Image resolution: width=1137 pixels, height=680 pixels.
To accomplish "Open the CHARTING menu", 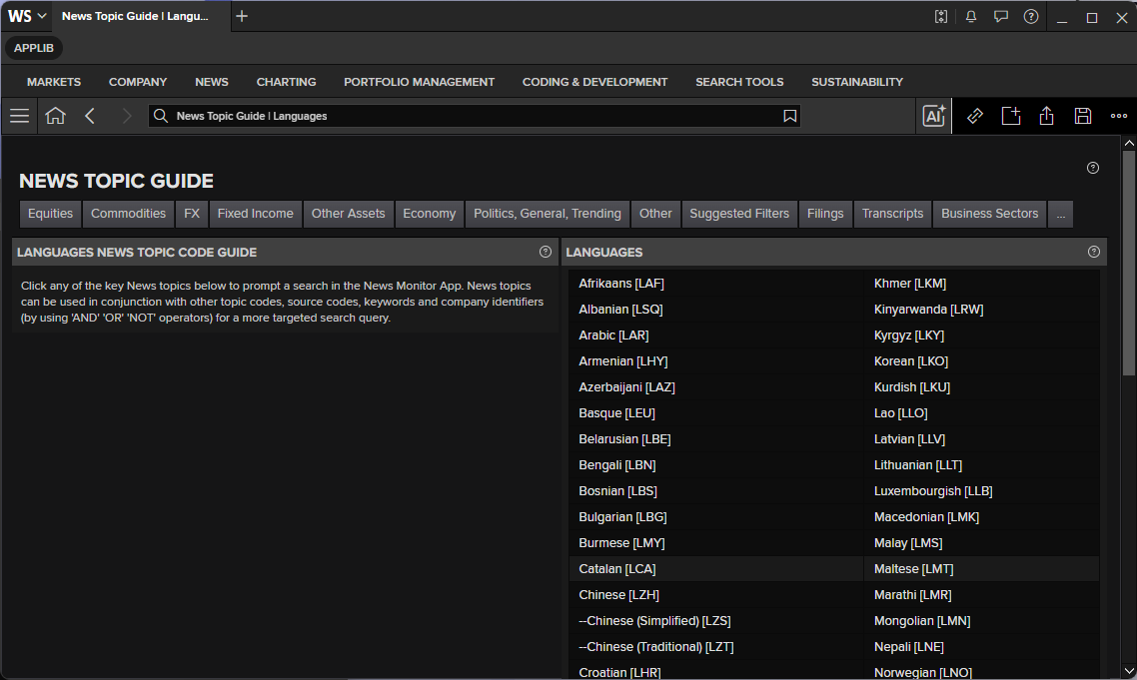I will tap(287, 82).
